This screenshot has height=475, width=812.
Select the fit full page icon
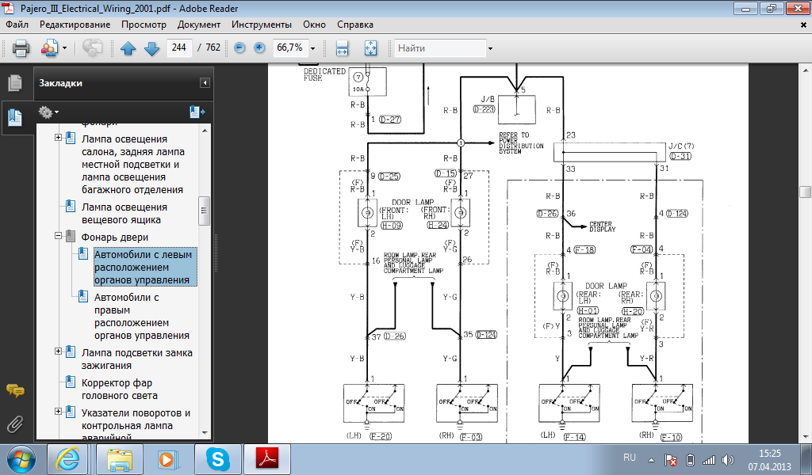(x=370, y=48)
